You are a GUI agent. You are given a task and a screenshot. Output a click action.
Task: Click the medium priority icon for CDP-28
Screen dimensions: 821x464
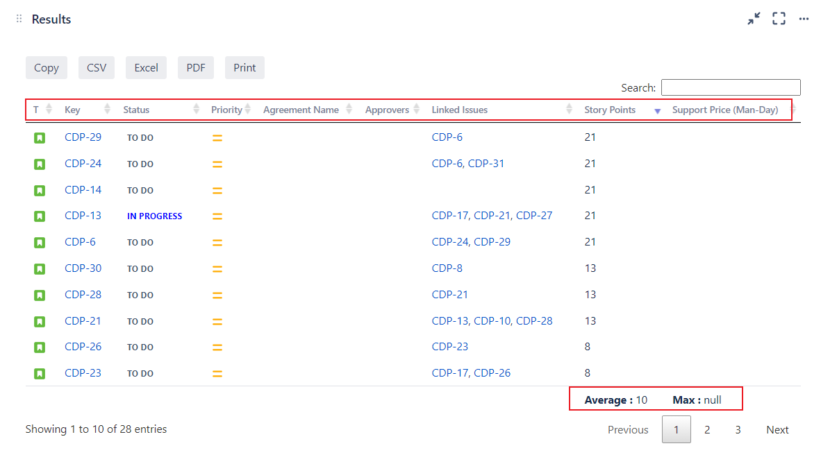217,295
